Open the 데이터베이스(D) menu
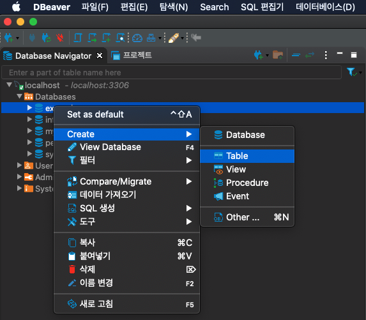 (325, 7)
